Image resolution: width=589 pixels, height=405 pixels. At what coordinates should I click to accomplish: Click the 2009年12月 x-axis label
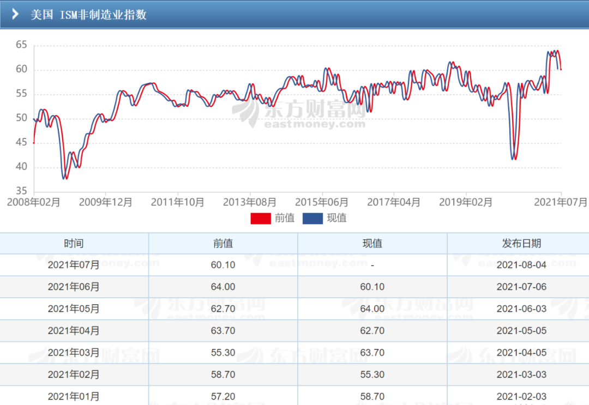[106, 202]
